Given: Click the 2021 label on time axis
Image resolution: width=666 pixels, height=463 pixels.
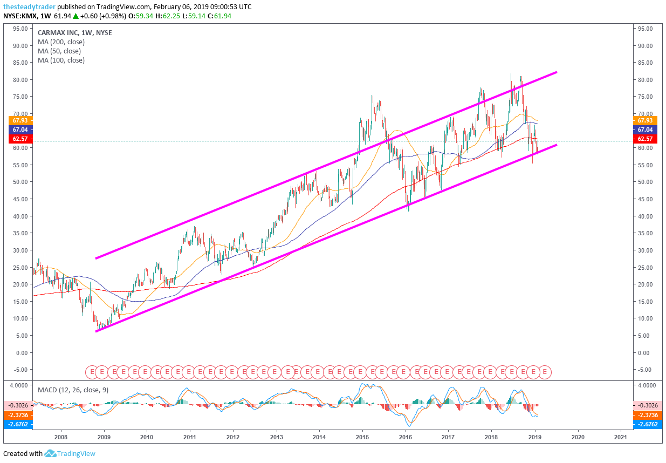Looking at the screenshot, I should (620, 437).
